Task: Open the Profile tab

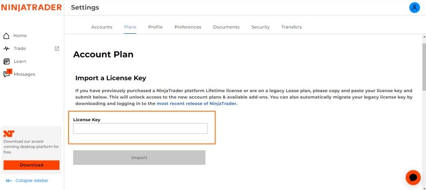Action: [155, 27]
